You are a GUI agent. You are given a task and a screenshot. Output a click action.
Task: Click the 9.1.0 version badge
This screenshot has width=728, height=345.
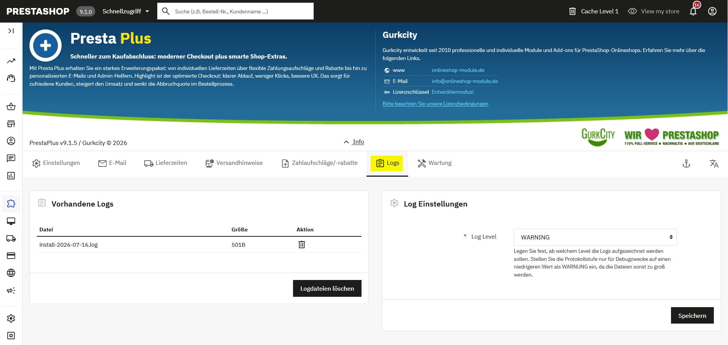click(x=86, y=11)
